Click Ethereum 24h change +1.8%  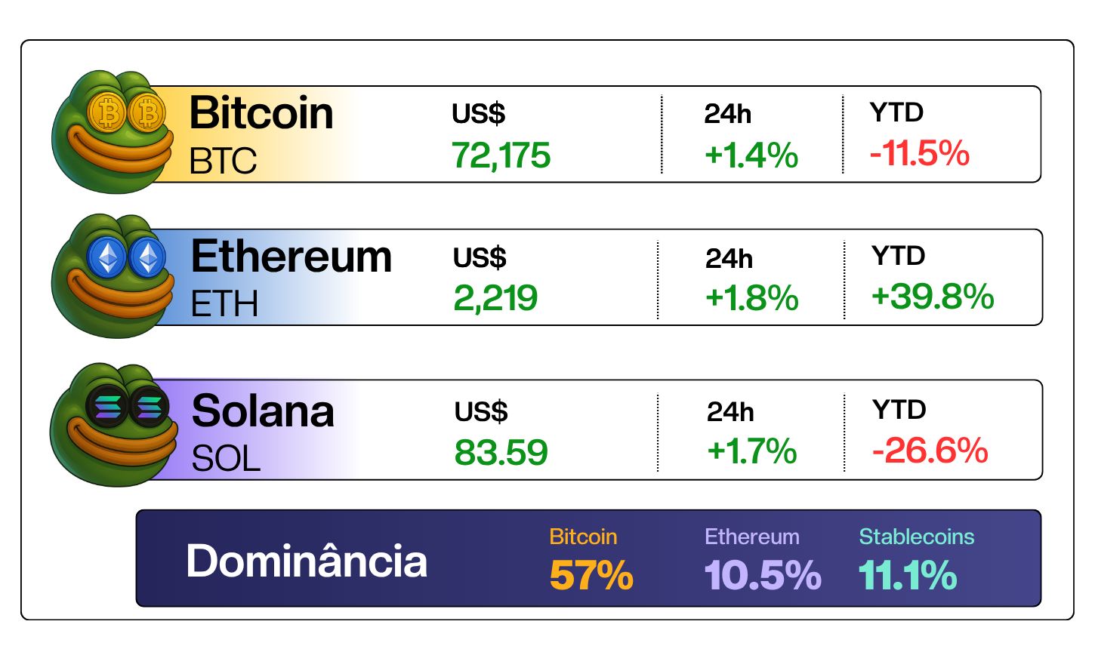click(x=752, y=298)
